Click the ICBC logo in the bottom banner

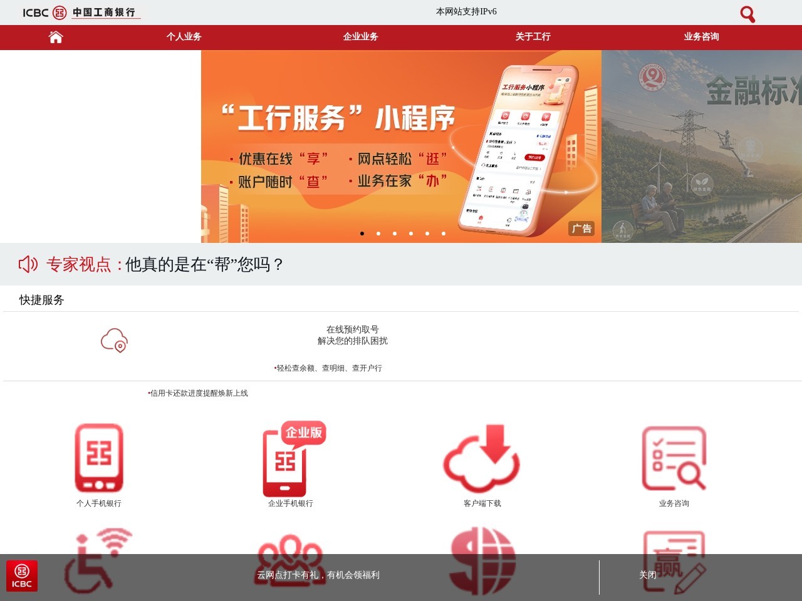tap(22, 576)
